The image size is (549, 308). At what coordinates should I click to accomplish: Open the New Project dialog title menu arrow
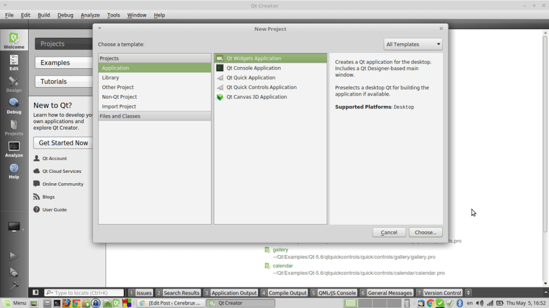point(100,29)
